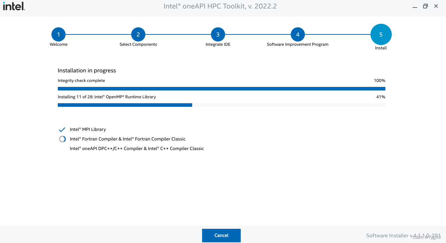Select step 1 Welcome circle

tap(58, 34)
